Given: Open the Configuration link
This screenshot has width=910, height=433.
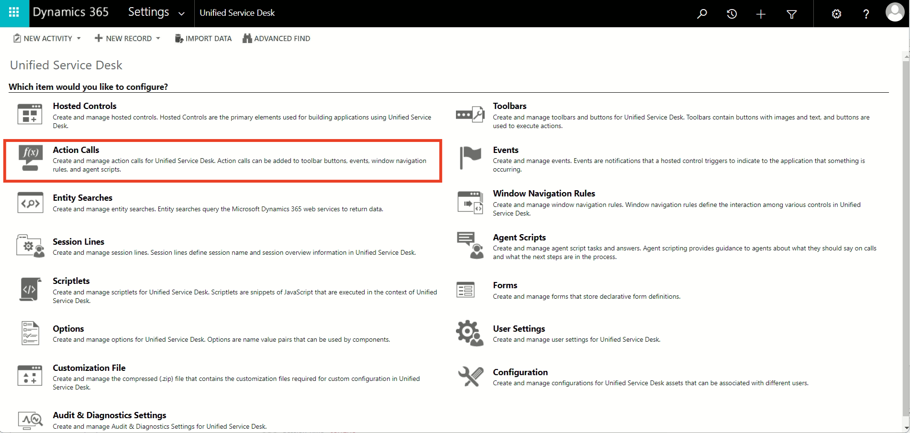Looking at the screenshot, I should 521,372.
